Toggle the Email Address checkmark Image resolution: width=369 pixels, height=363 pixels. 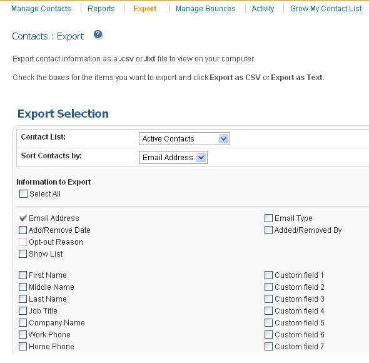pyautogui.click(x=23, y=218)
